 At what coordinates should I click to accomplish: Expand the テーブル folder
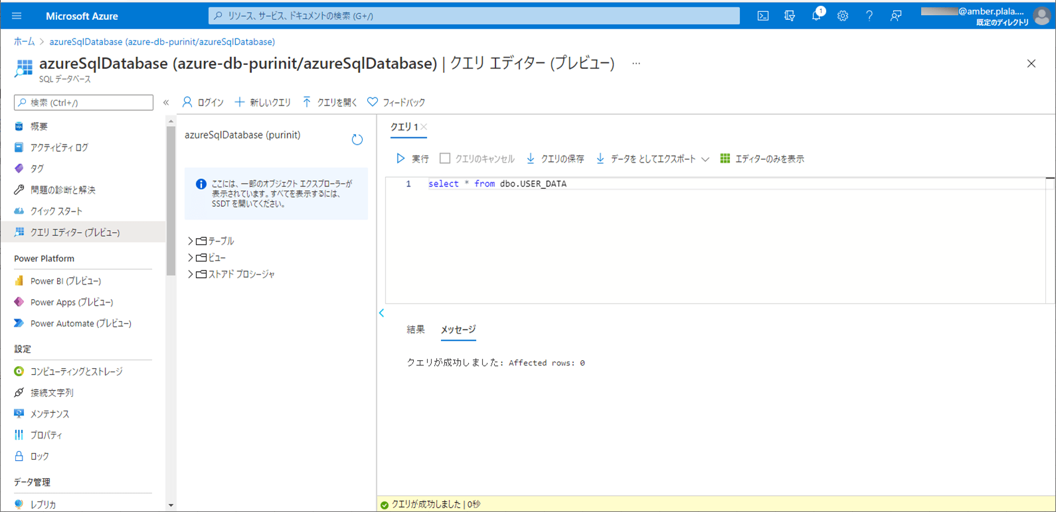click(191, 241)
